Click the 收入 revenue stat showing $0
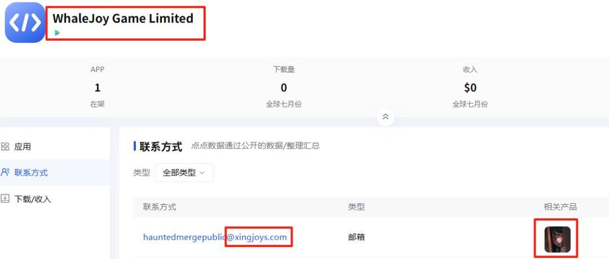 (x=470, y=87)
